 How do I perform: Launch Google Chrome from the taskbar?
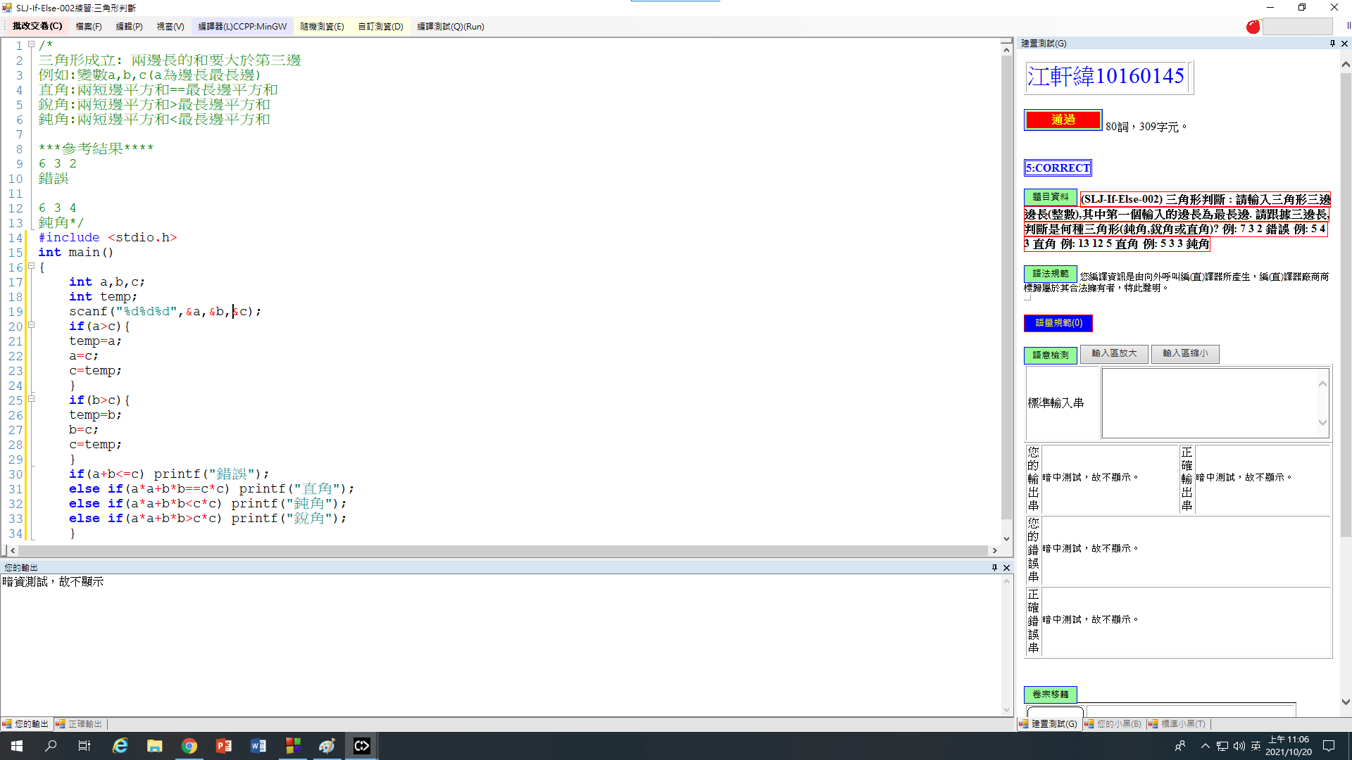189,745
